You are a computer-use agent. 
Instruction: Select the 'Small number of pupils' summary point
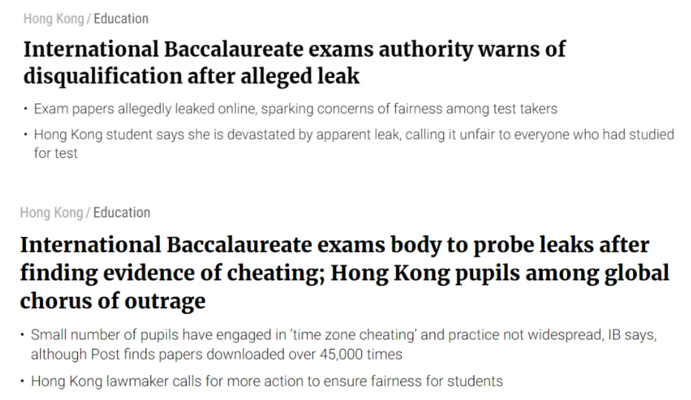344,344
